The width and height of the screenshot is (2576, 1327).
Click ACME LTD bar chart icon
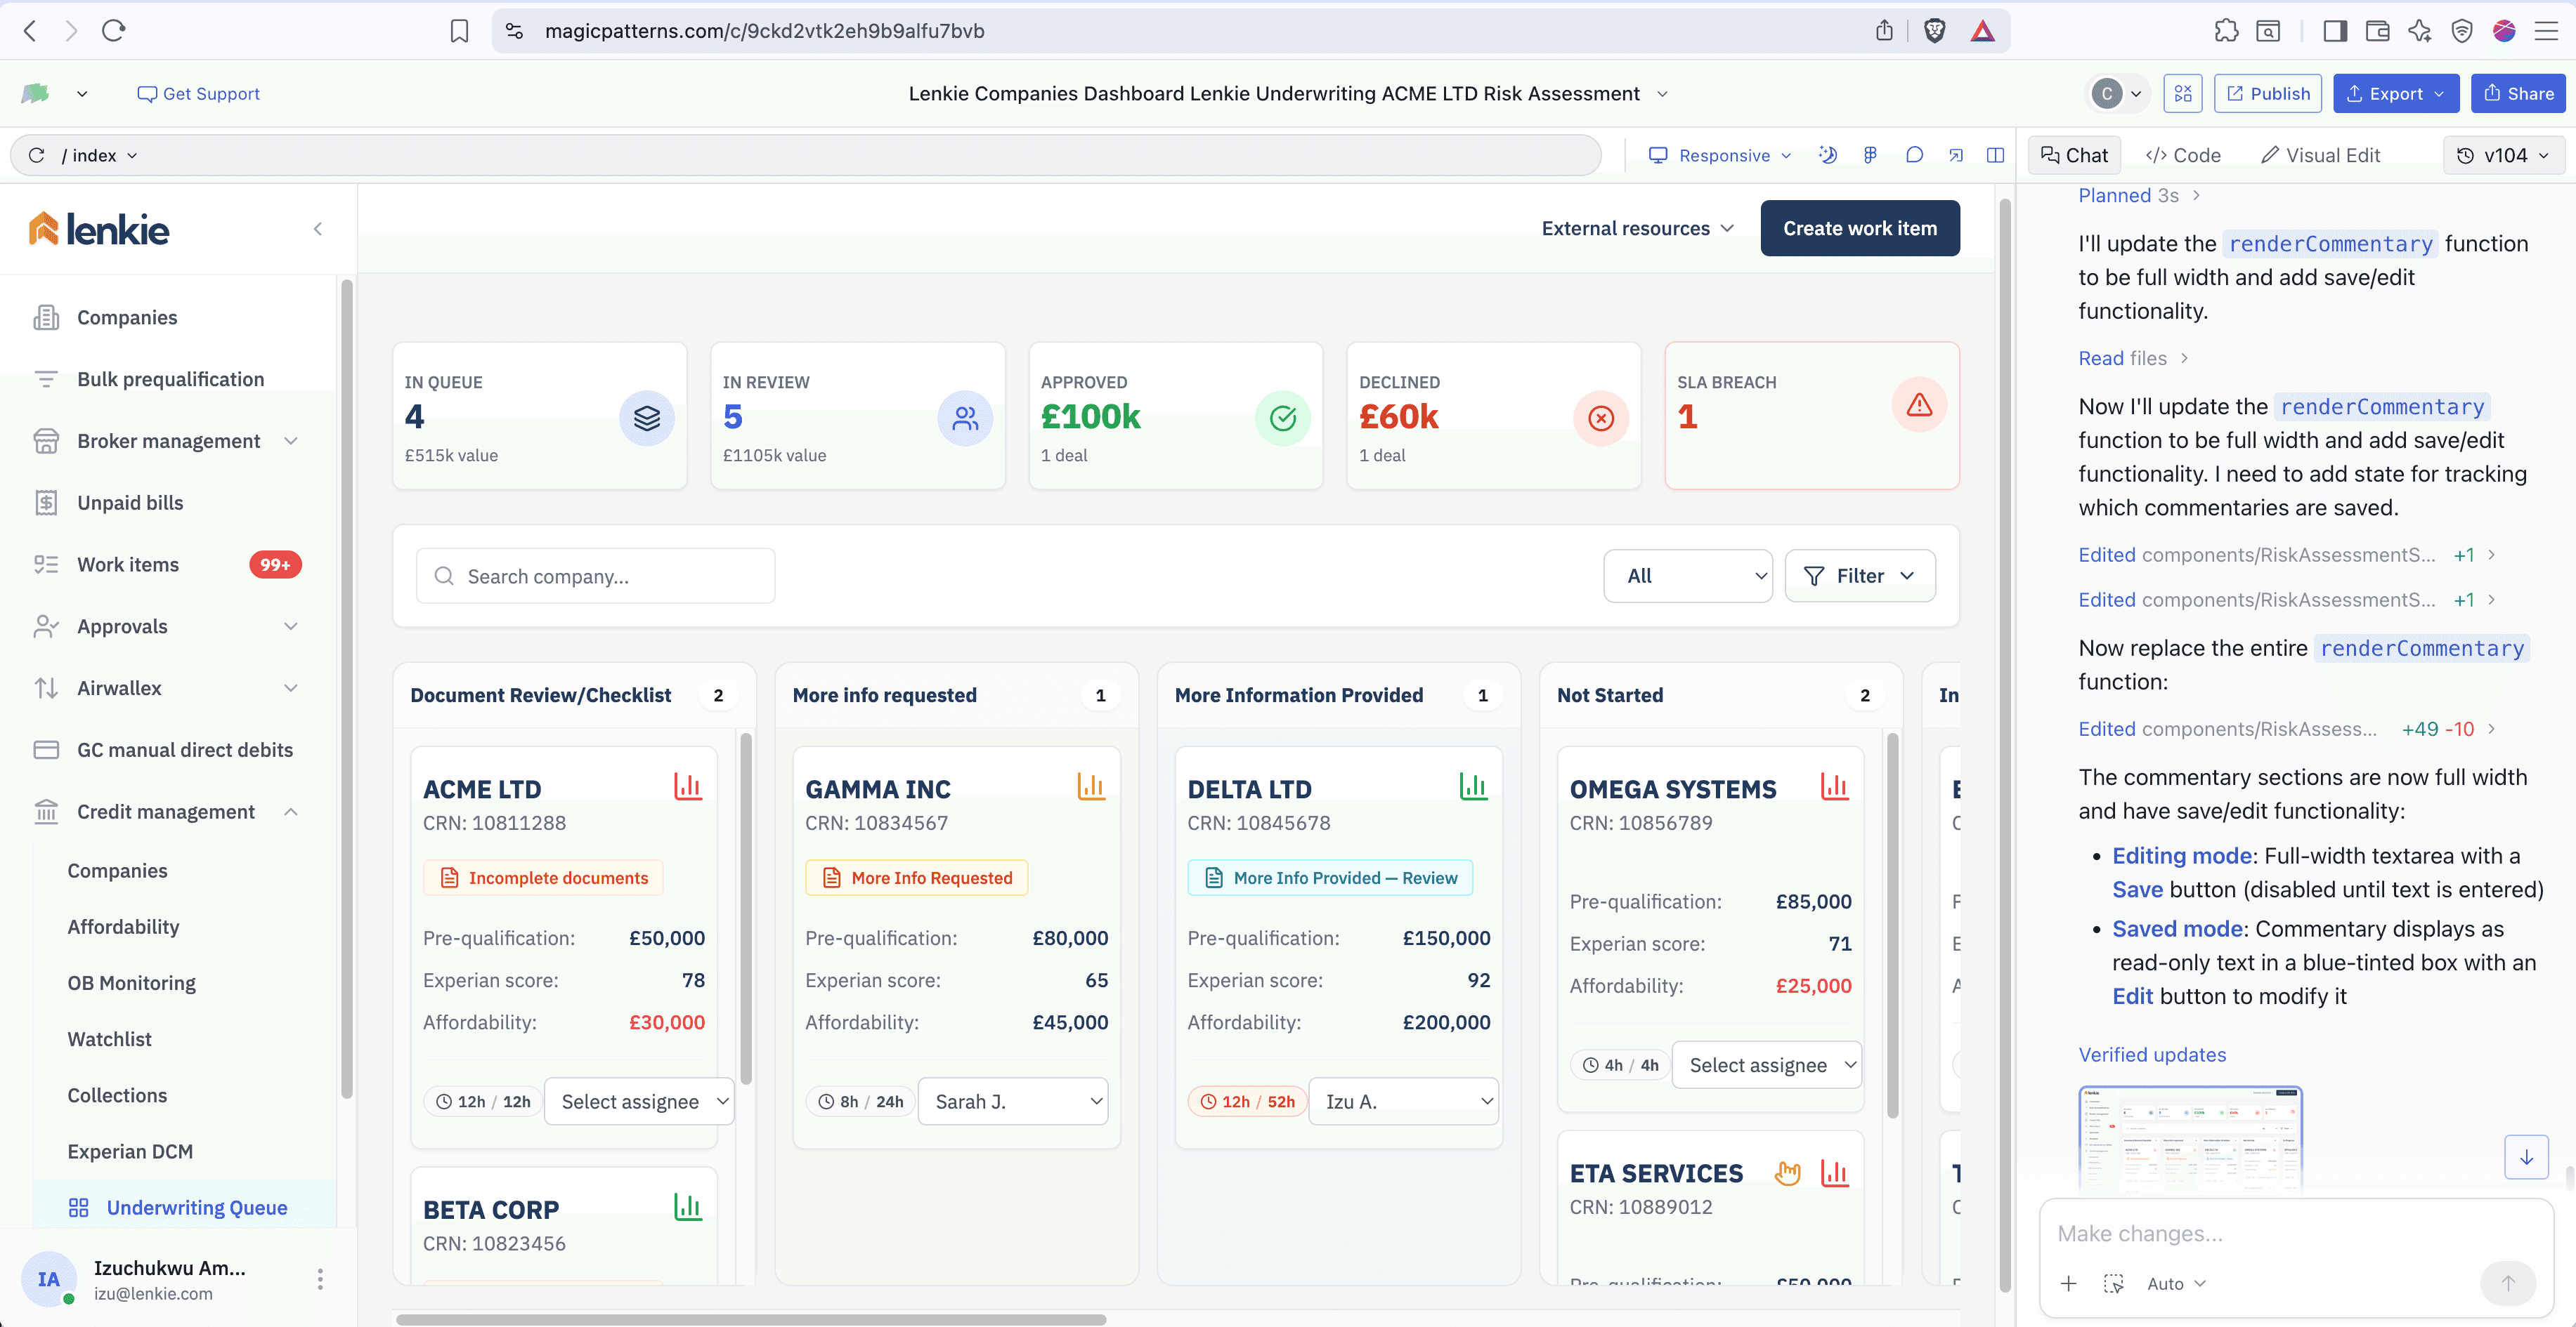[x=688, y=786]
